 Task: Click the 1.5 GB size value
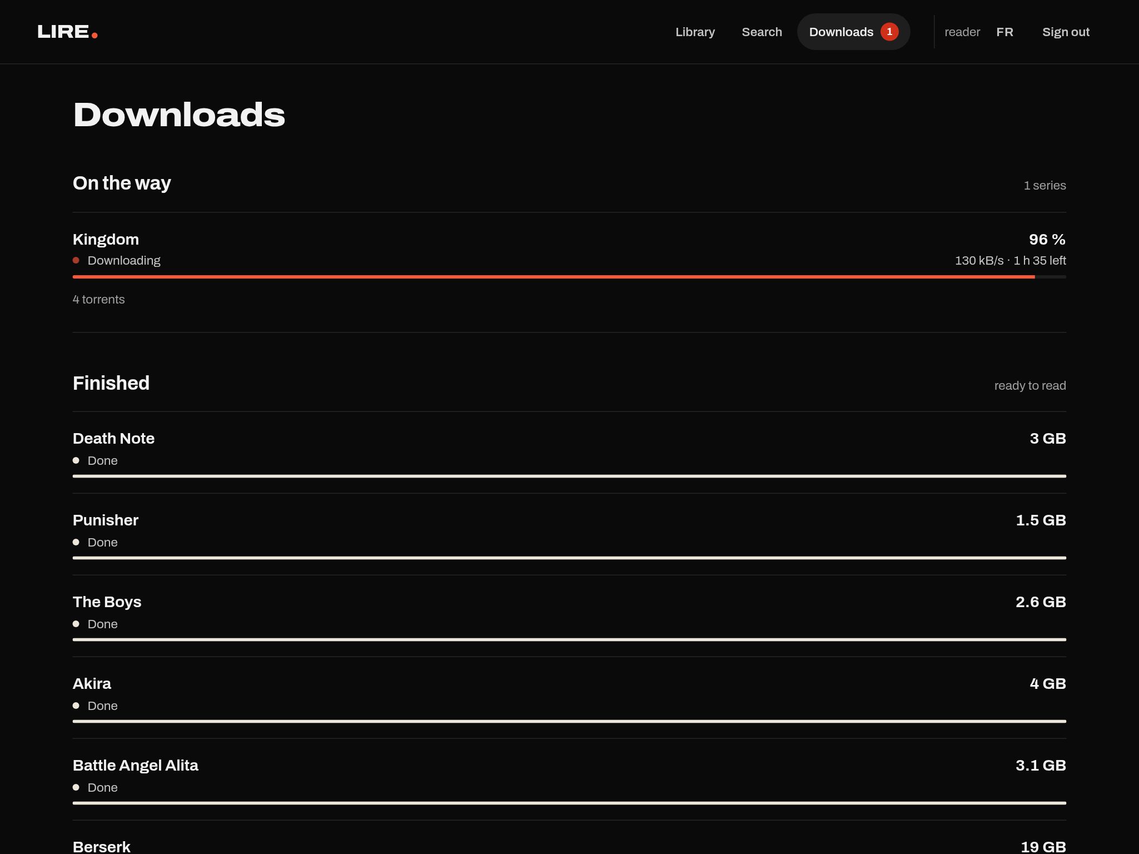coord(1041,520)
